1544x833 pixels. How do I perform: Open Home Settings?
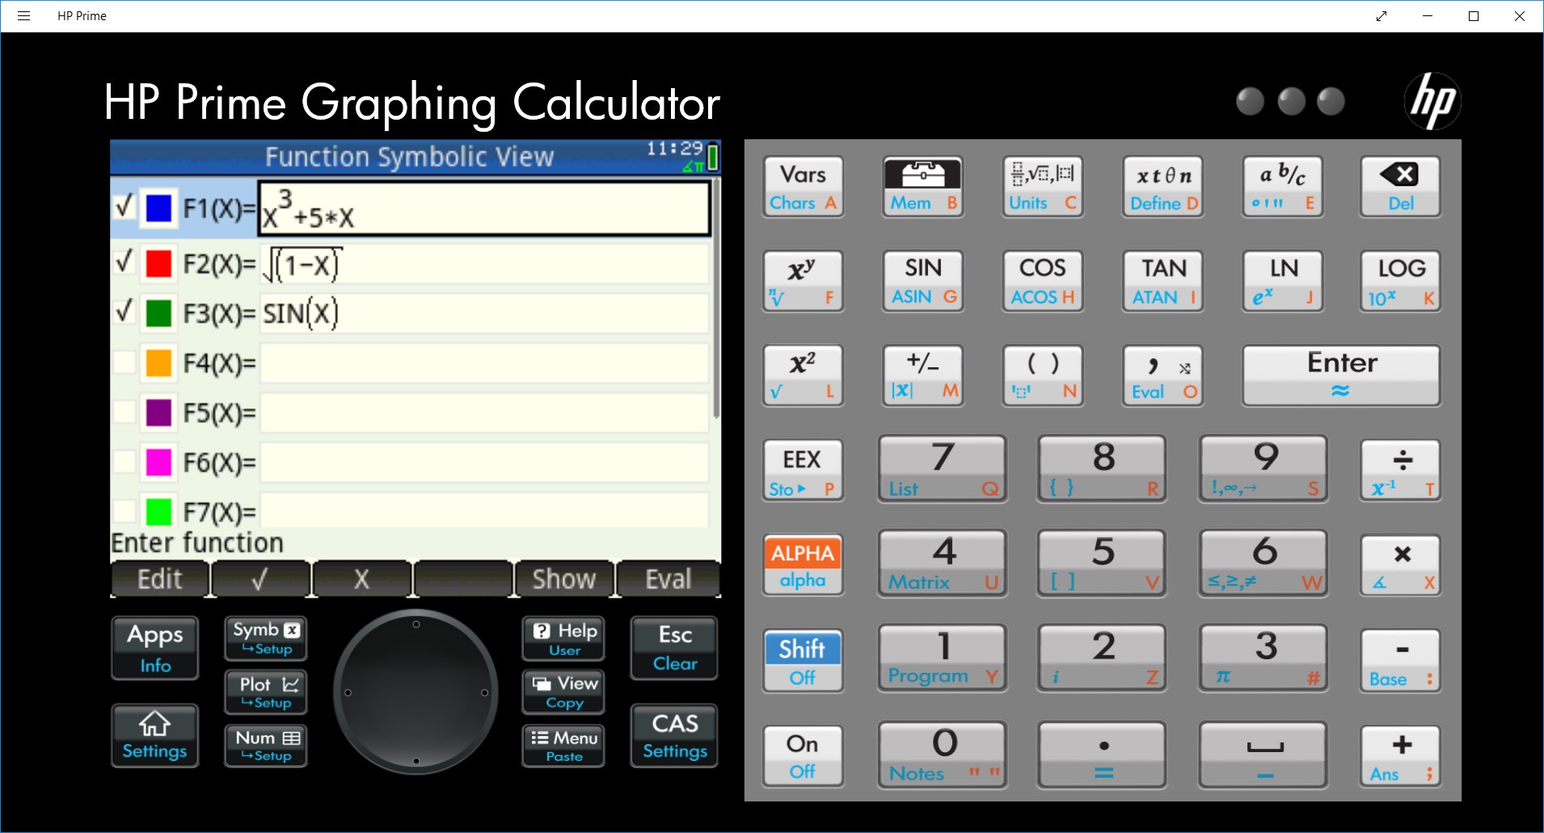[154, 735]
